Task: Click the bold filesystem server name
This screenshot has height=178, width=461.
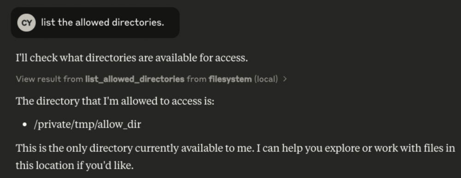Action: [x=230, y=79]
